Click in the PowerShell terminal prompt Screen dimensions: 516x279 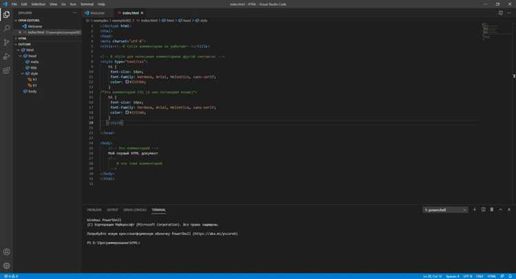[x=114, y=243]
